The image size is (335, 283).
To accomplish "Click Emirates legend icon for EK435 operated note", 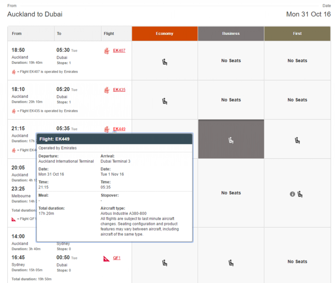I will tap(14, 111).
